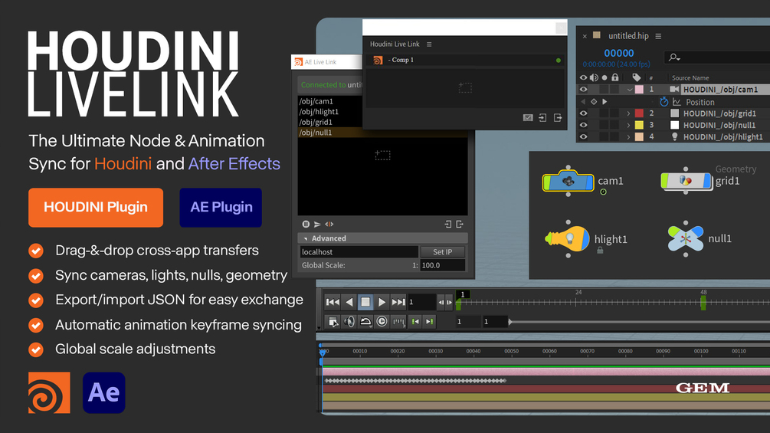Click the solo dot column header icon
Image resolution: width=770 pixels, height=433 pixels.
605,77
